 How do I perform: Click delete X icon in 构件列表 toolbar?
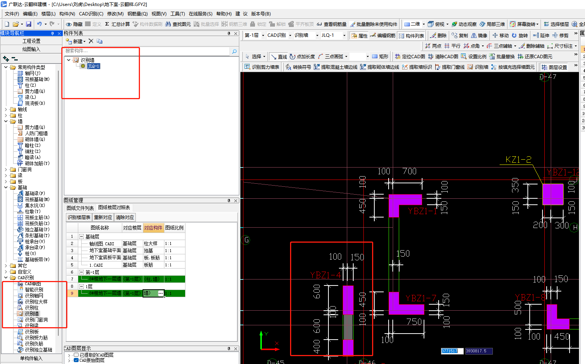click(x=91, y=41)
